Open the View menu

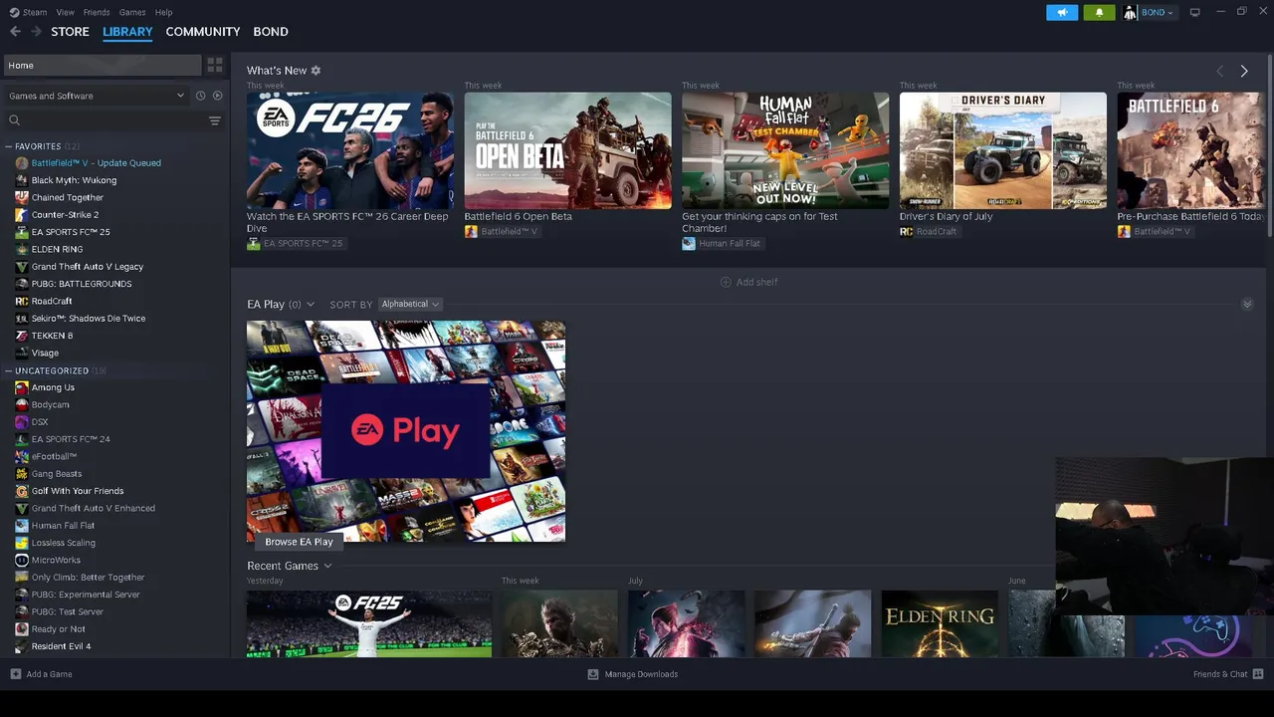coord(66,12)
